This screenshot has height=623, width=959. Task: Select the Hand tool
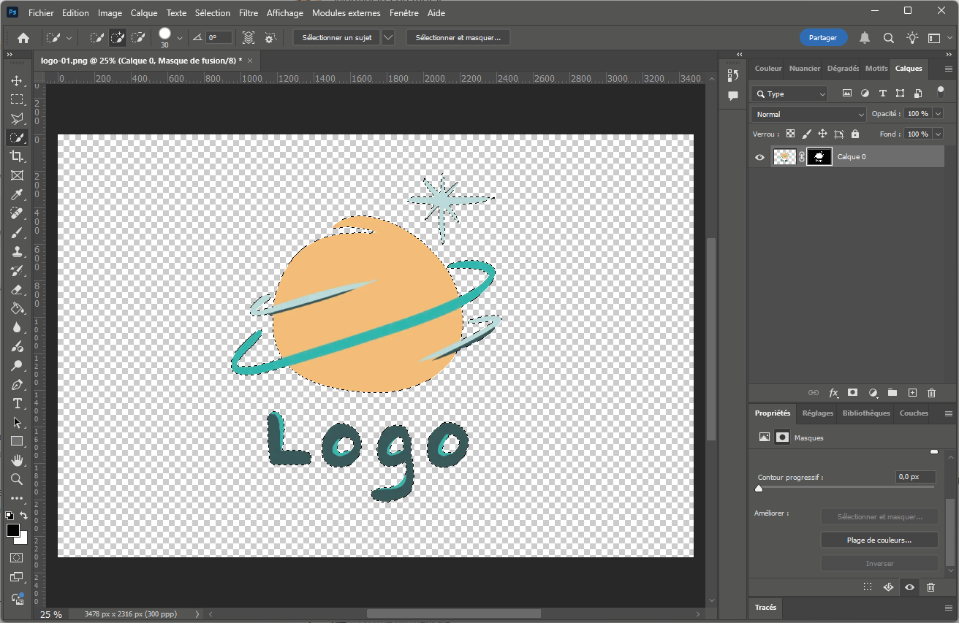click(x=17, y=461)
